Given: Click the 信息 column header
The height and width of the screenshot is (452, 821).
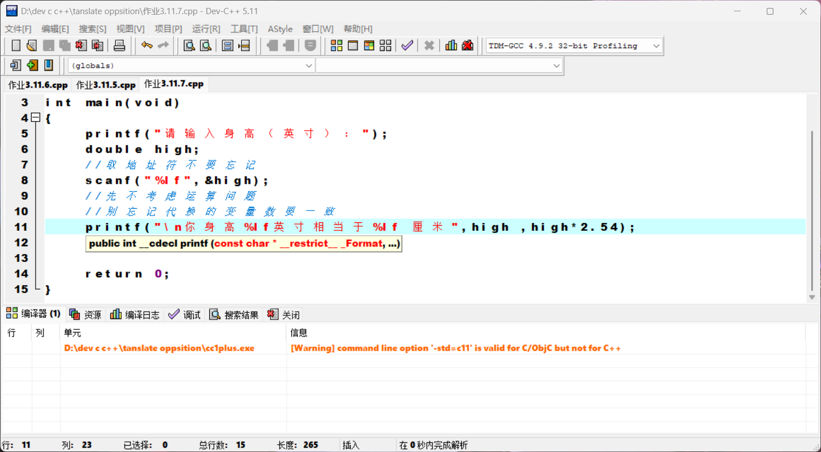Looking at the screenshot, I should click(x=546, y=333).
